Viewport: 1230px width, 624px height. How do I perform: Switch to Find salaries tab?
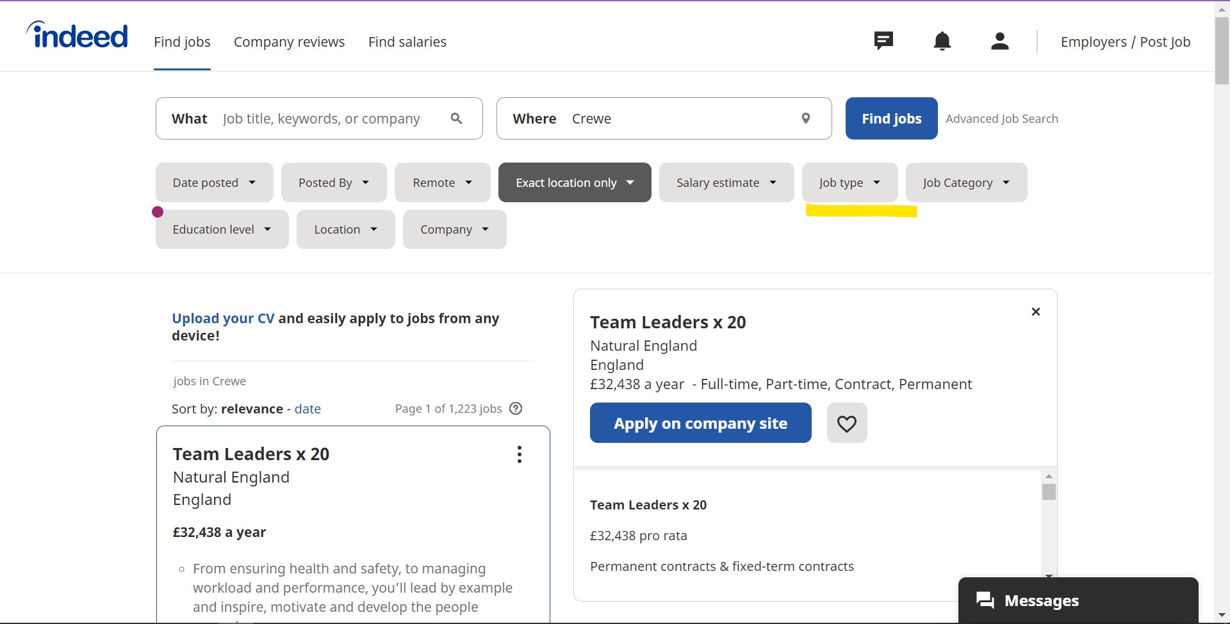(407, 42)
